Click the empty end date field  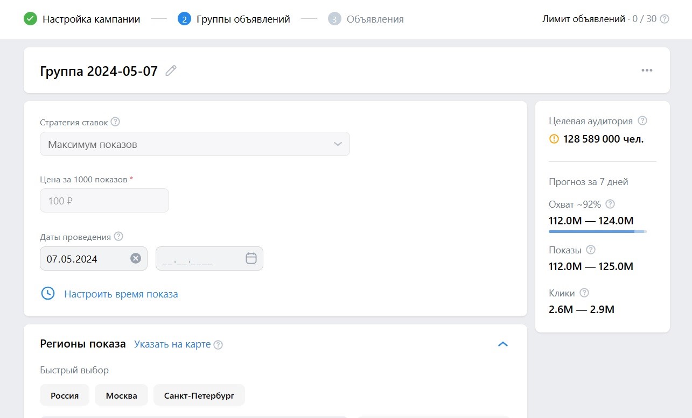click(209, 258)
